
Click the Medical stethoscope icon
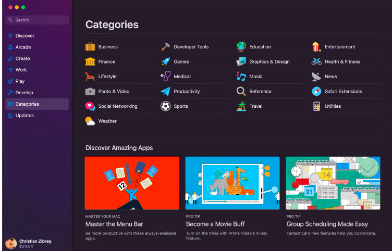(x=165, y=77)
